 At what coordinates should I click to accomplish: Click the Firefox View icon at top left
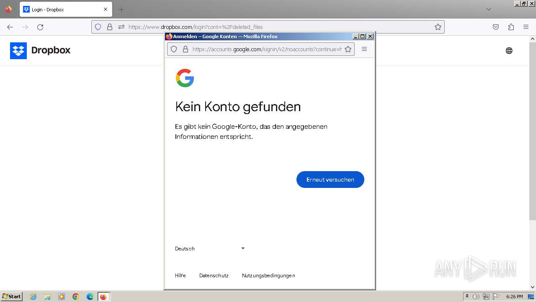[x=8, y=9]
